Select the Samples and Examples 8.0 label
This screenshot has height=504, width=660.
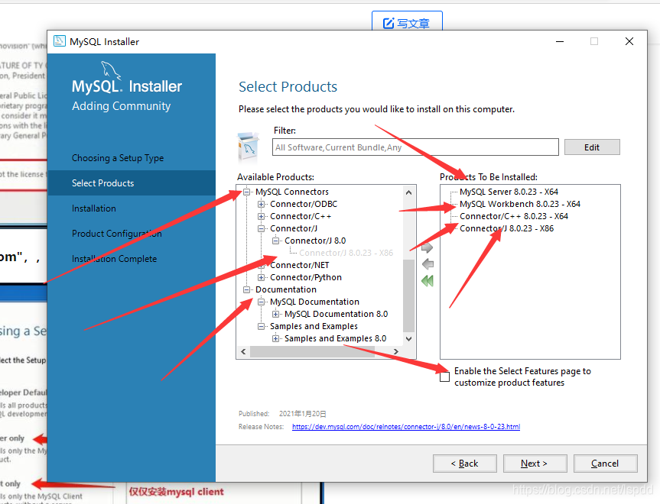(335, 338)
